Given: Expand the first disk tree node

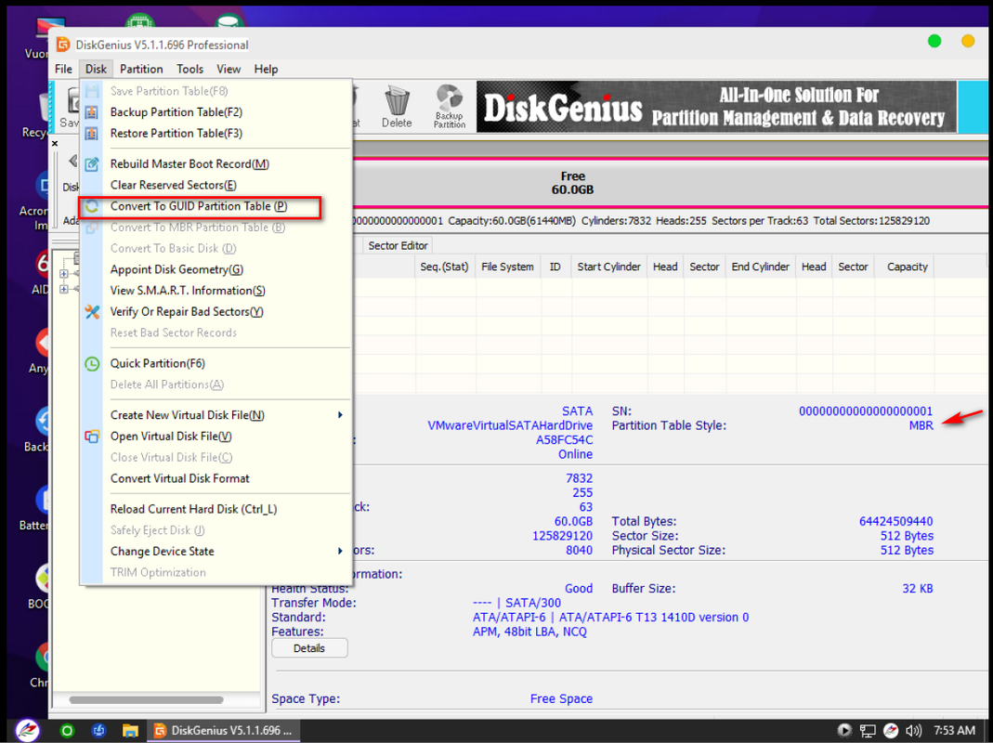Looking at the screenshot, I should (63, 274).
